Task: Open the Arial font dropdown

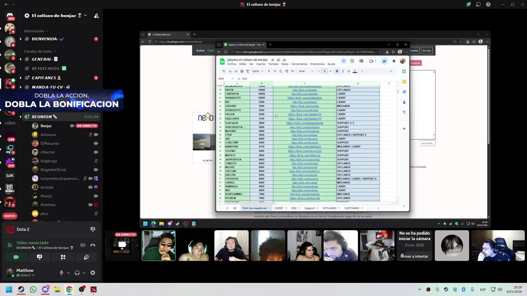Action: pos(306,71)
